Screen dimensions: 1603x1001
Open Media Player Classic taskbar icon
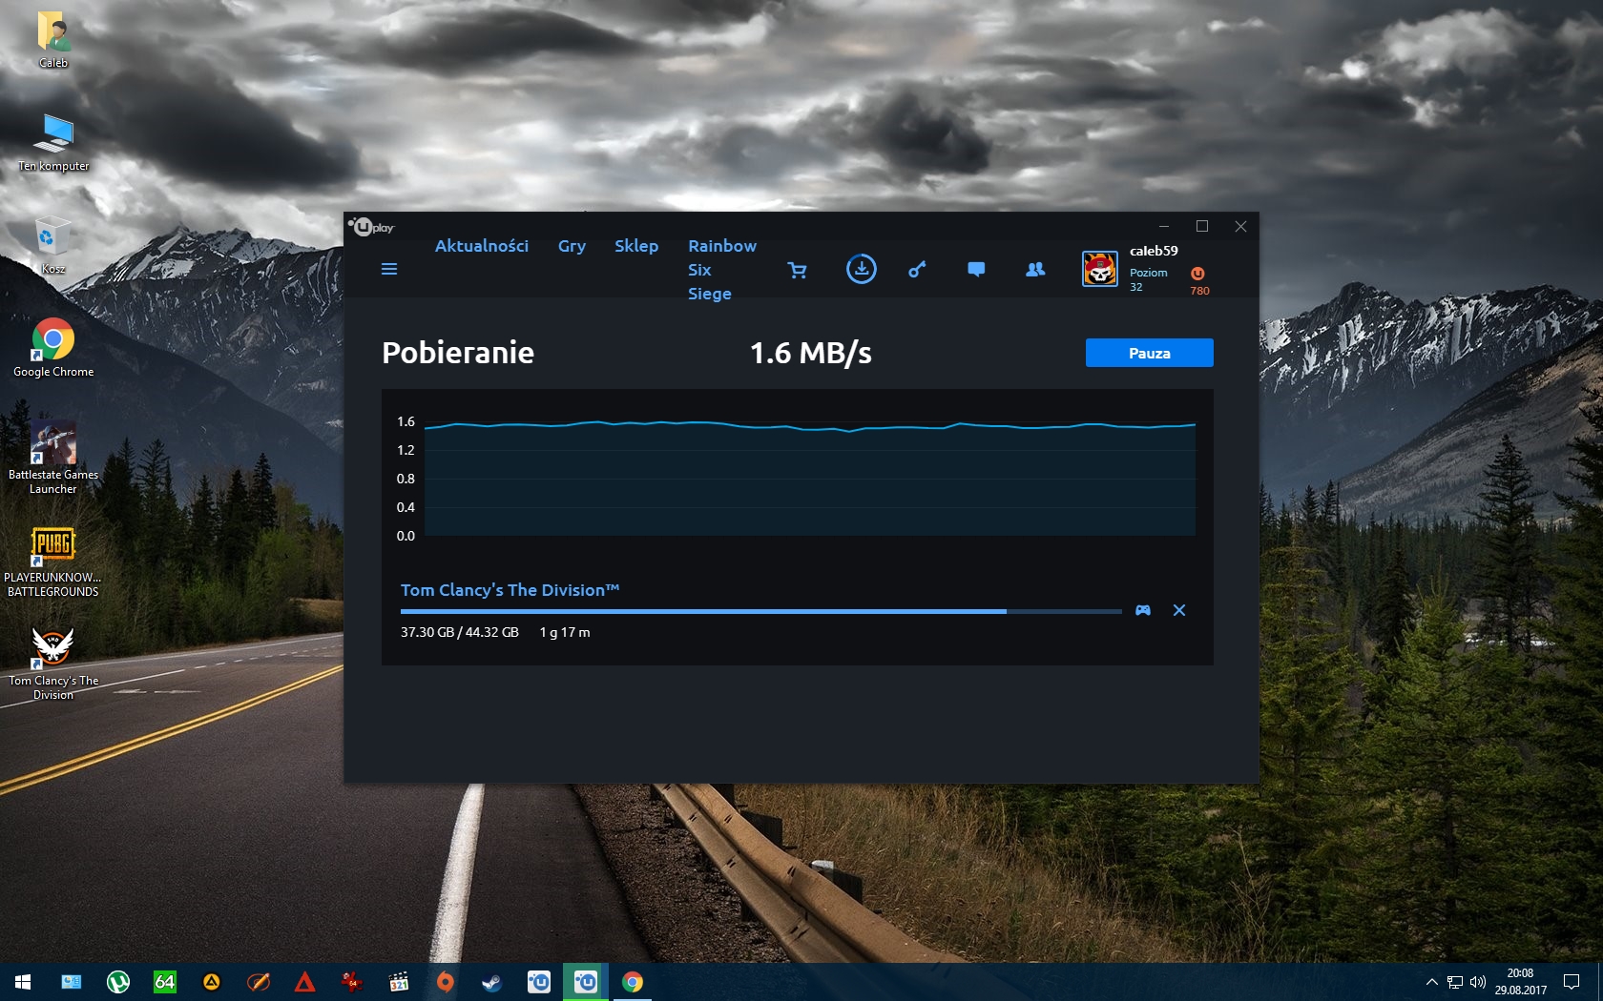coord(399,982)
